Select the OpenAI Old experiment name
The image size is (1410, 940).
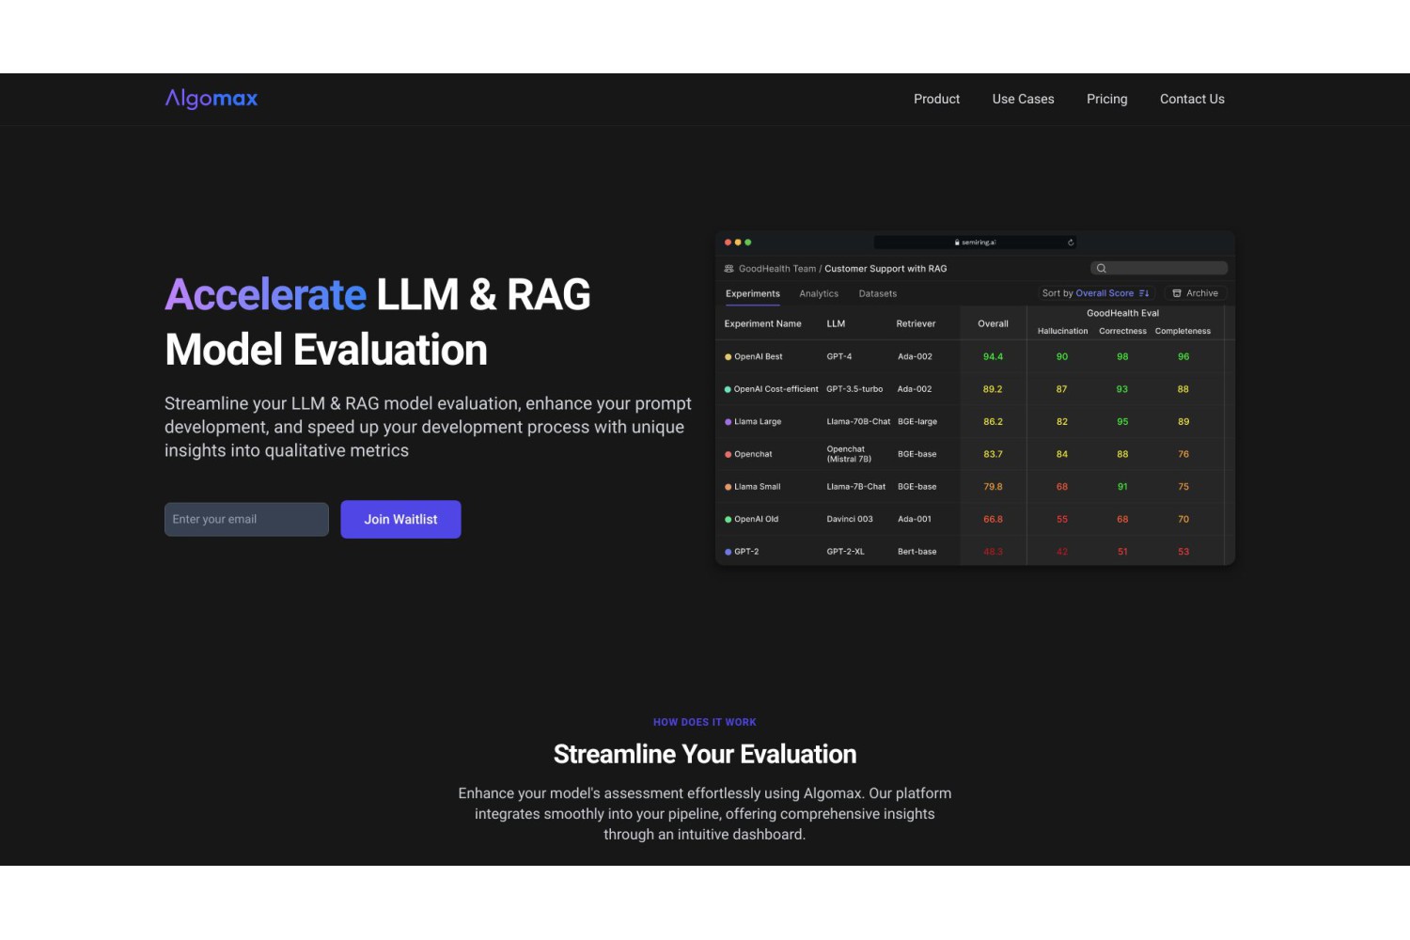[756, 519]
